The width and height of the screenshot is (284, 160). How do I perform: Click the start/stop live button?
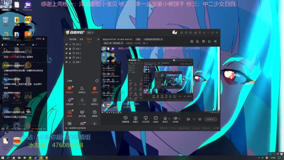point(211,119)
